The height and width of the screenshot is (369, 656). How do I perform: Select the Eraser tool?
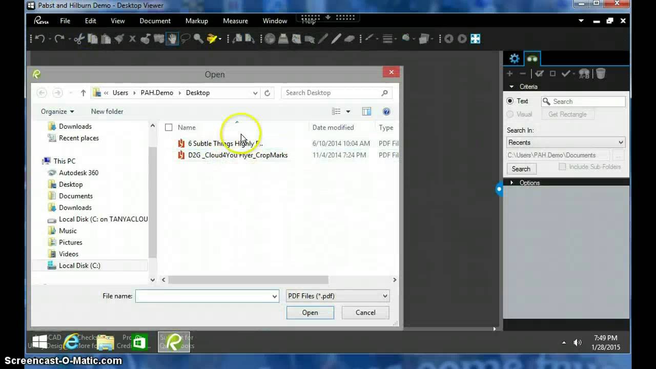(350, 39)
